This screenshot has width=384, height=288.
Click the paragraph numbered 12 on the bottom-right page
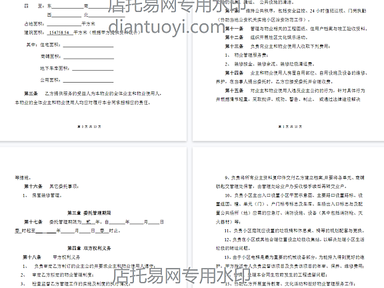click(x=290, y=244)
